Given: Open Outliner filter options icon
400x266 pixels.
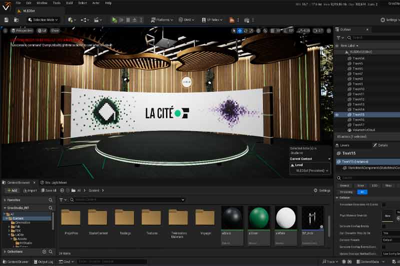Looking at the screenshot, I should point(340,37).
